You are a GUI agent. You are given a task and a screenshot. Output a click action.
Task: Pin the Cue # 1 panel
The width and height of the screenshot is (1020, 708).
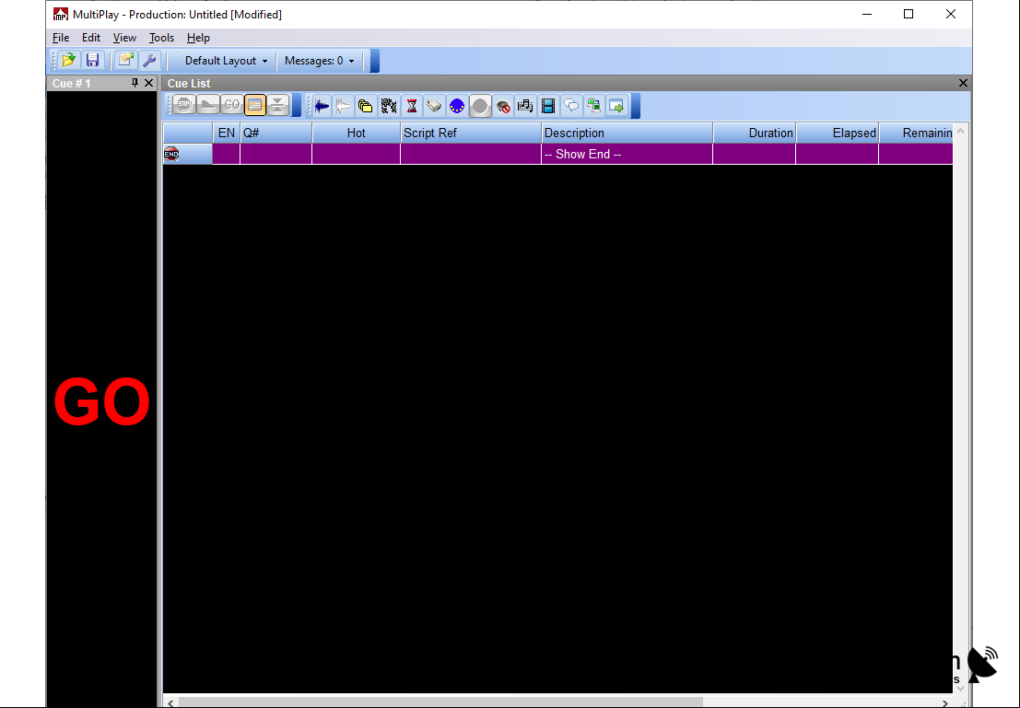pyautogui.click(x=135, y=83)
